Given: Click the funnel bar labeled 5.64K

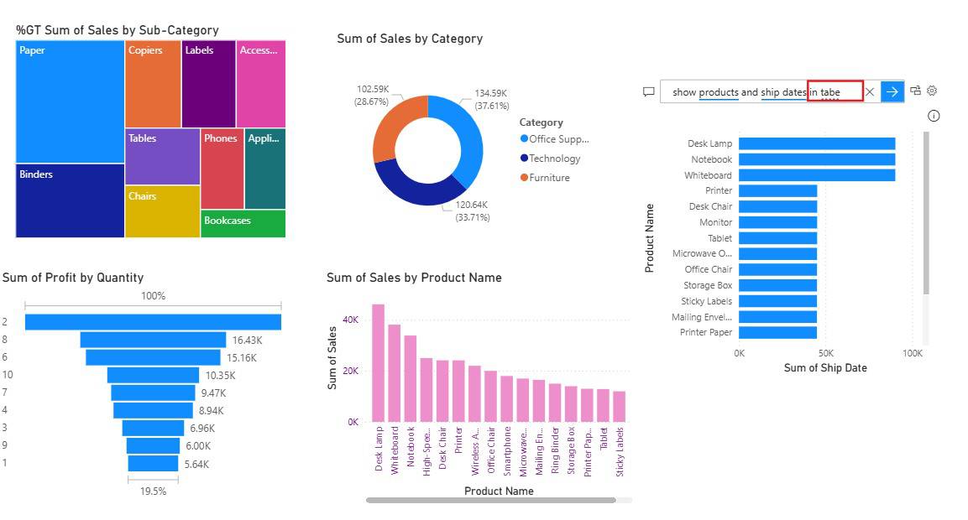Looking at the screenshot, I should pos(153,463).
